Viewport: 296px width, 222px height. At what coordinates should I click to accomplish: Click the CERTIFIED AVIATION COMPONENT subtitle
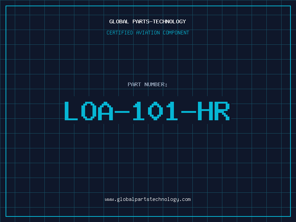pos(148,33)
